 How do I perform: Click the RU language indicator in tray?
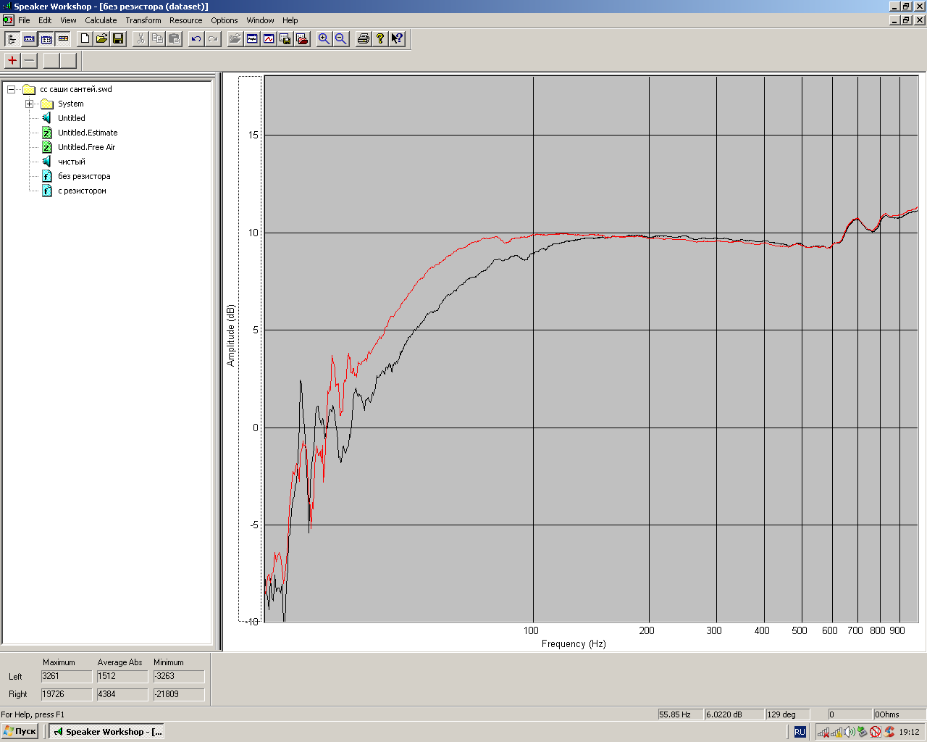(x=800, y=732)
